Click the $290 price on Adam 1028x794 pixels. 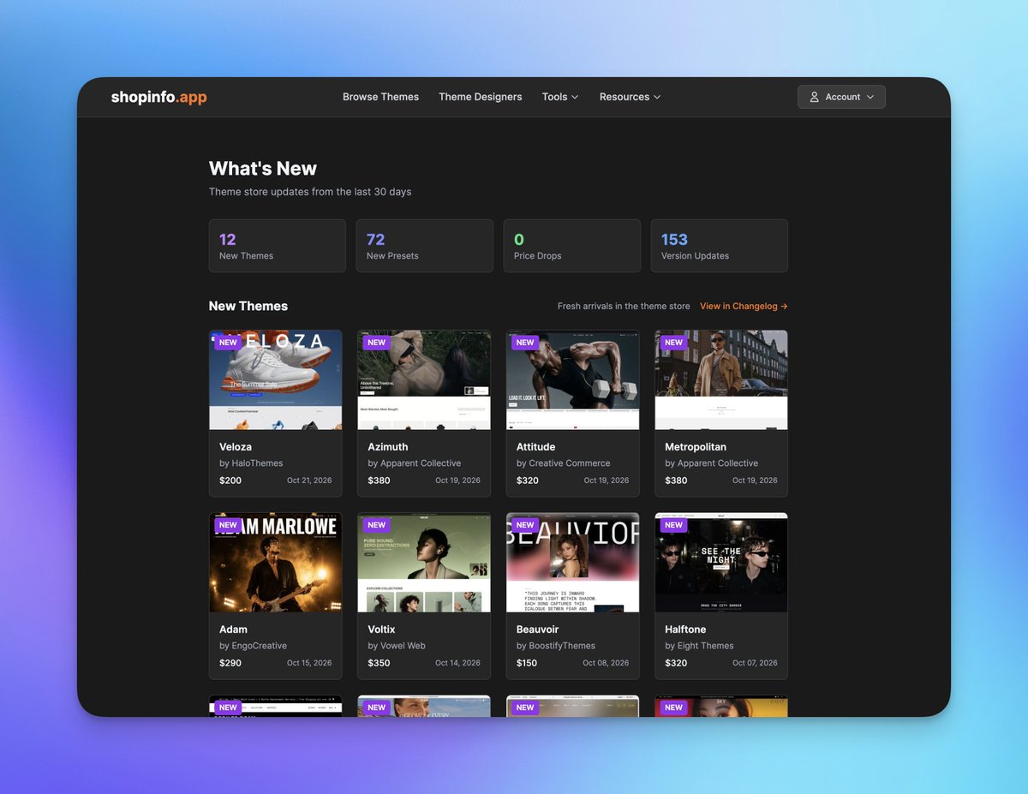pyautogui.click(x=230, y=663)
